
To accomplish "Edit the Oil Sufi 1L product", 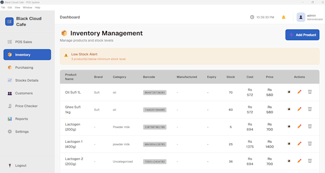I will coord(299,92).
